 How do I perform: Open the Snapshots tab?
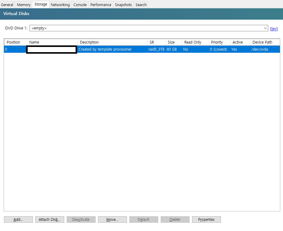(123, 5)
